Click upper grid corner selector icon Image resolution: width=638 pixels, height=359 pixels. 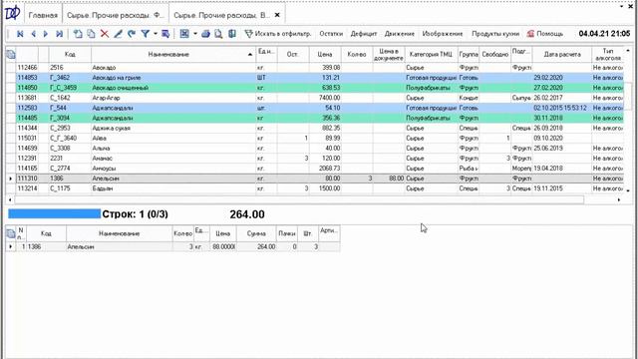point(11,54)
